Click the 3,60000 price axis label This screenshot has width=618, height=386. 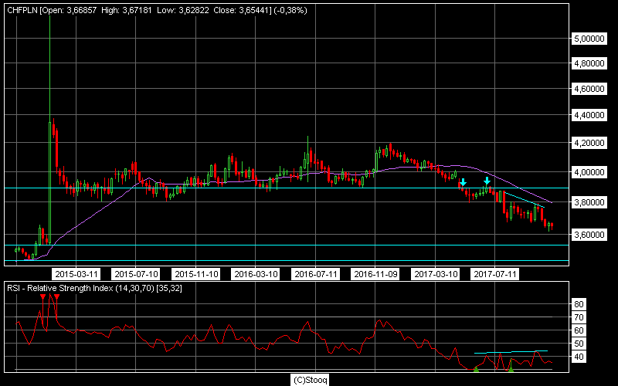[589, 235]
